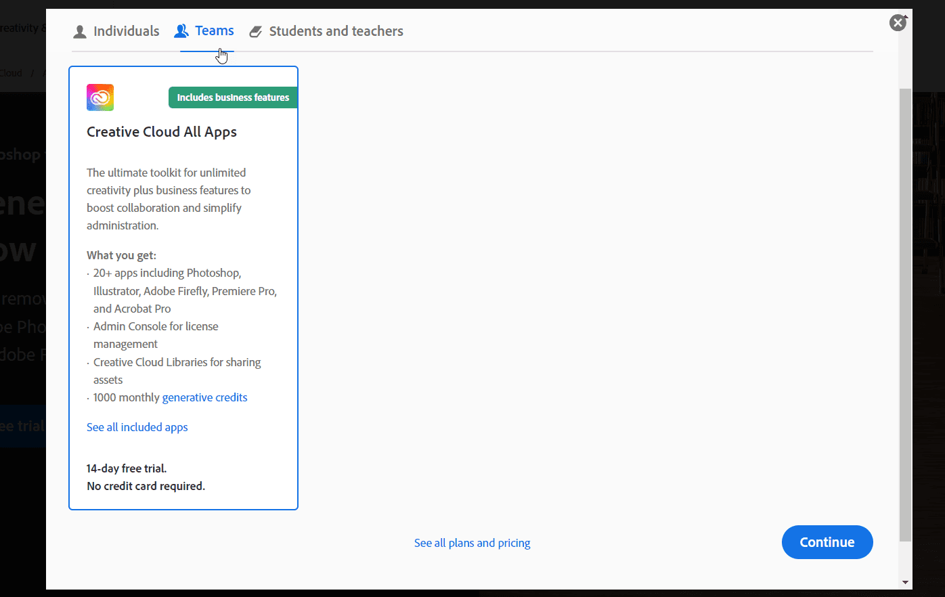Click the 14-day free trial text

coord(127,468)
